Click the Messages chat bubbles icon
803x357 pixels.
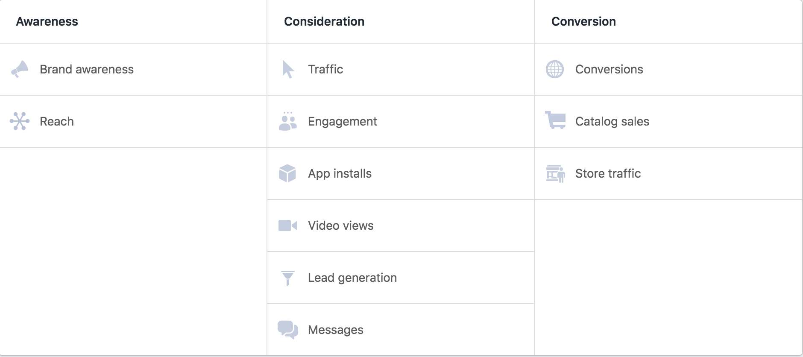[x=287, y=330]
